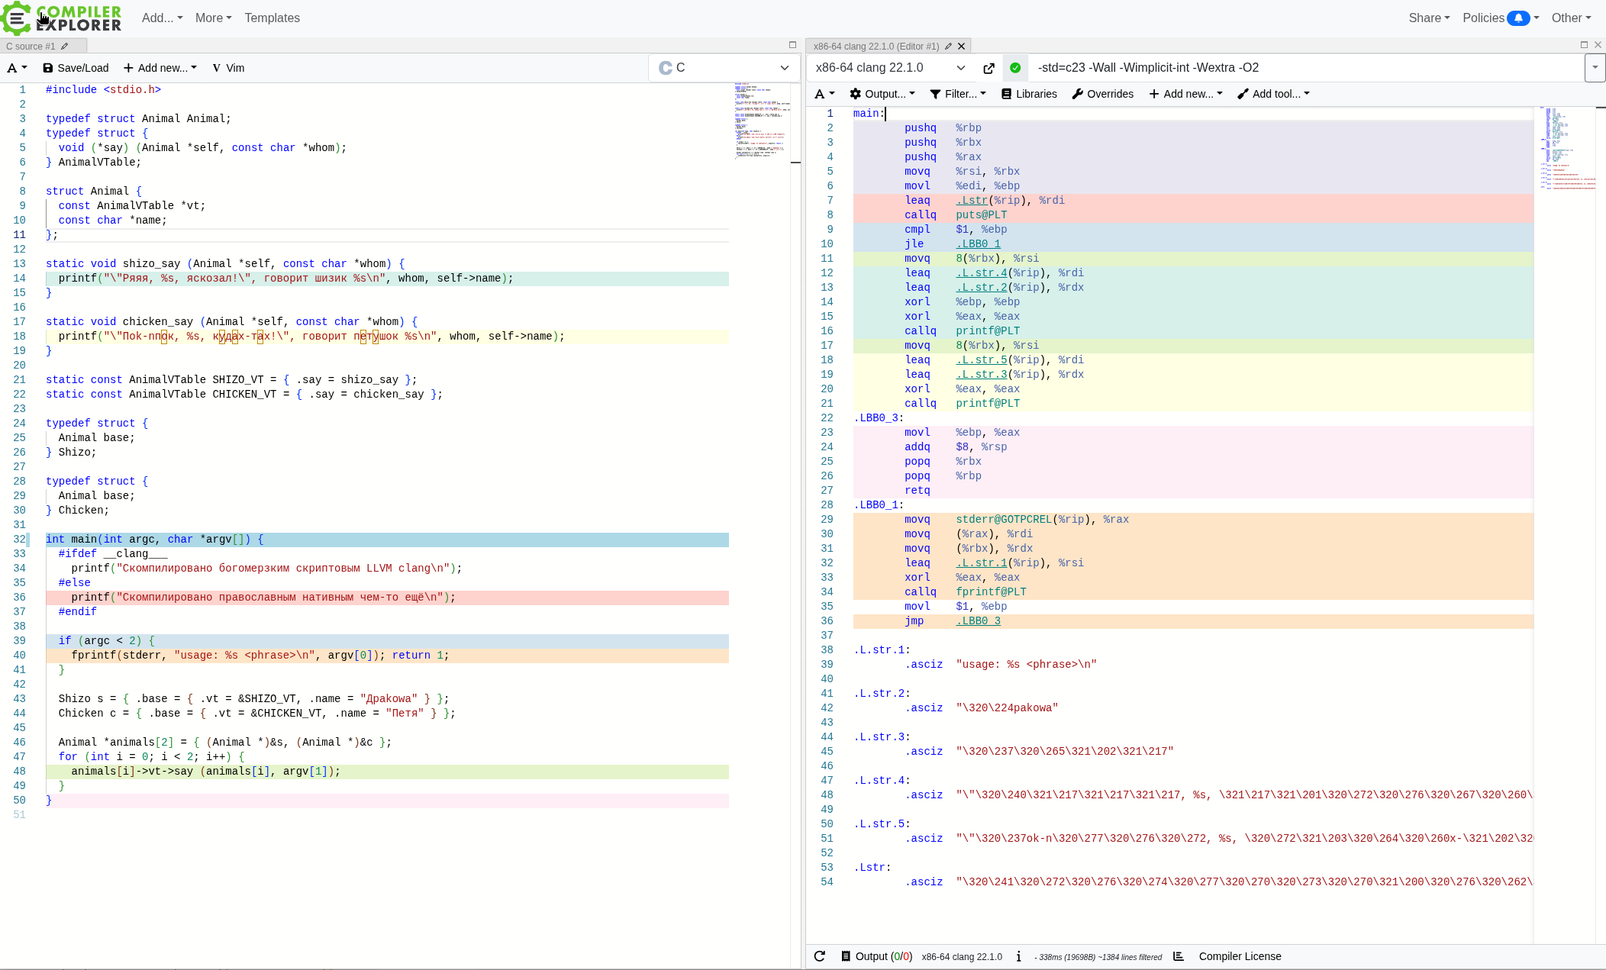Open Libraries selection

click(x=1029, y=94)
